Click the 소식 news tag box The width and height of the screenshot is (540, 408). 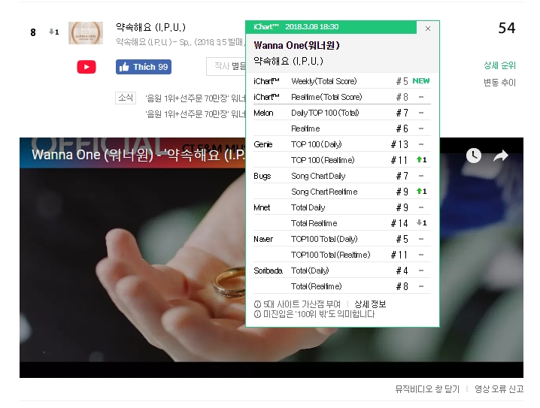coord(126,98)
